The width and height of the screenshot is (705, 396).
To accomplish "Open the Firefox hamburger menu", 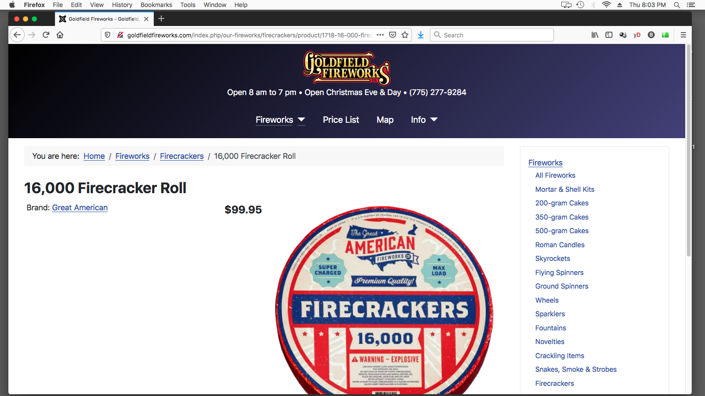I will pos(683,35).
